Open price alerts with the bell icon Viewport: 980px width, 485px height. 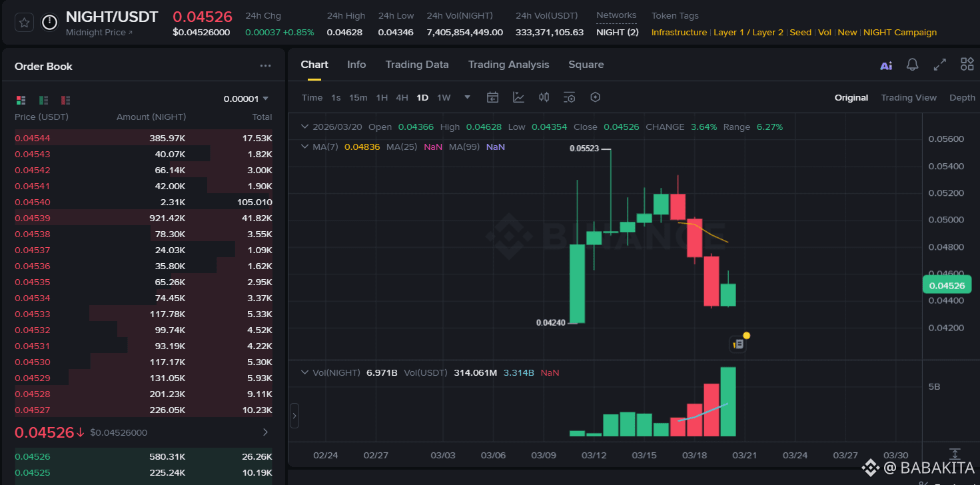coord(913,65)
